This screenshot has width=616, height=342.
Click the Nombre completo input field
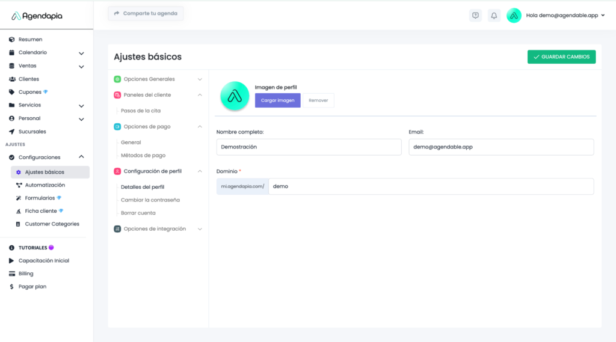[x=309, y=147]
